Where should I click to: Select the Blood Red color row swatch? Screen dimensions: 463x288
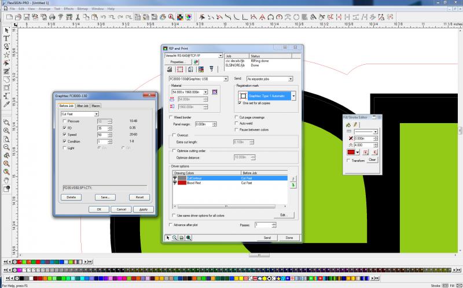(x=182, y=183)
